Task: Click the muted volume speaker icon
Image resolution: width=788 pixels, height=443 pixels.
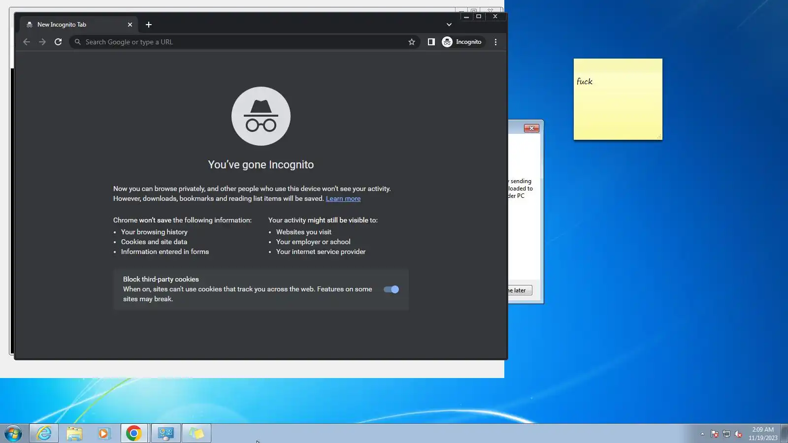Action: tap(738, 434)
